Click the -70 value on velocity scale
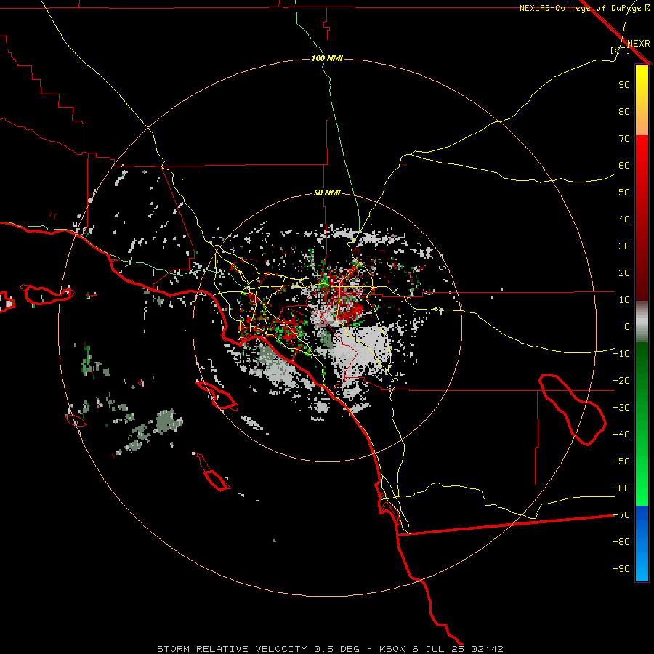The width and height of the screenshot is (654, 654). [621, 515]
